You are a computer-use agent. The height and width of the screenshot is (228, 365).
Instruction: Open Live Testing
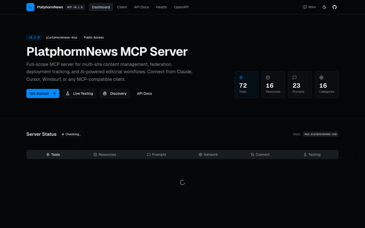(x=79, y=93)
